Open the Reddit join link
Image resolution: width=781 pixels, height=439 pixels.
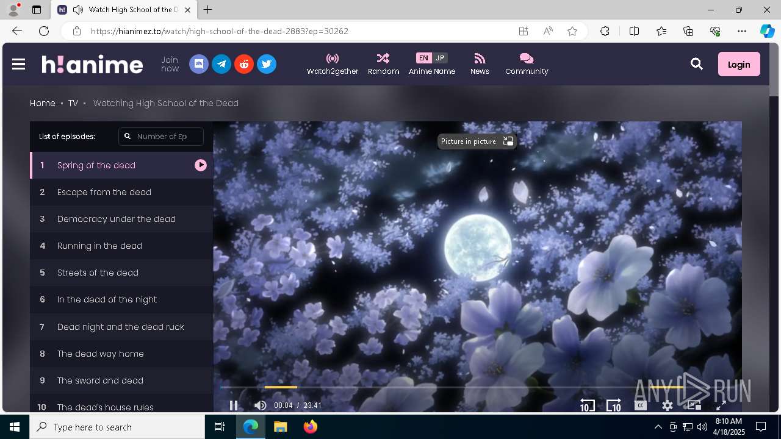244,64
